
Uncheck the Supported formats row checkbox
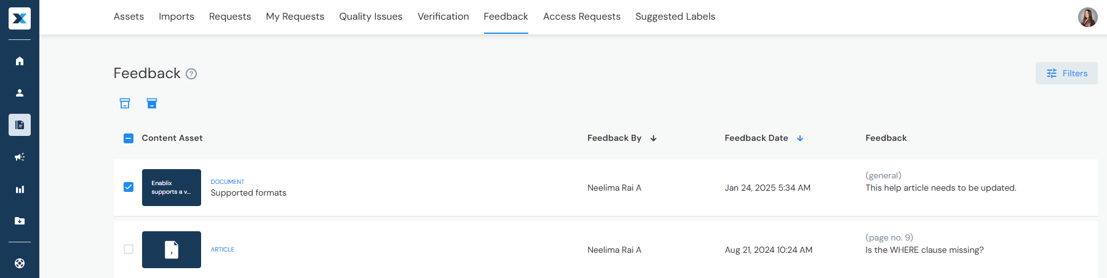(x=129, y=187)
